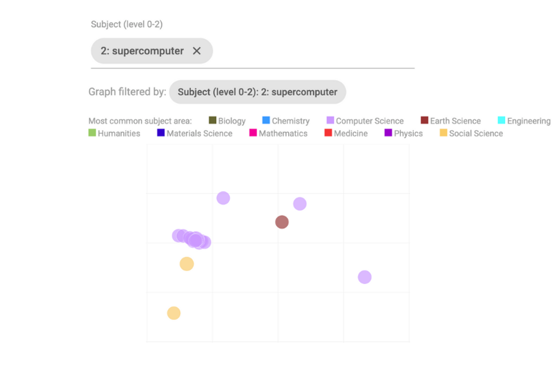Screen dimensions: 557x373
Task: Select the Humanities legend swatch
Action: pyautogui.click(x=92, y=133)
